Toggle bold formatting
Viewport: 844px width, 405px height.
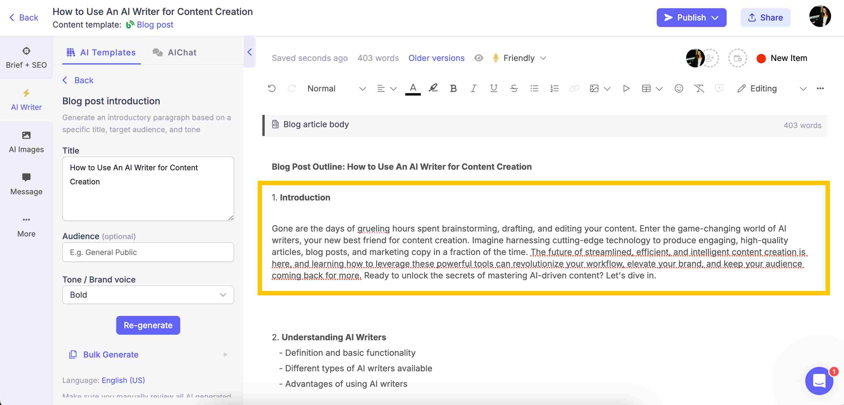(453, 88)
